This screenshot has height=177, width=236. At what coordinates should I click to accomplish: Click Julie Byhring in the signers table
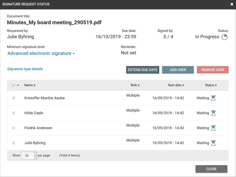tap(35, 143)
